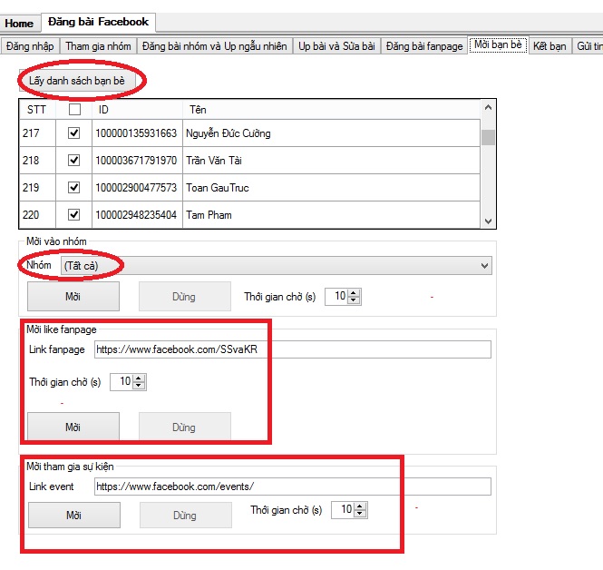Toggle the select-all checkbox in table header

74,109
